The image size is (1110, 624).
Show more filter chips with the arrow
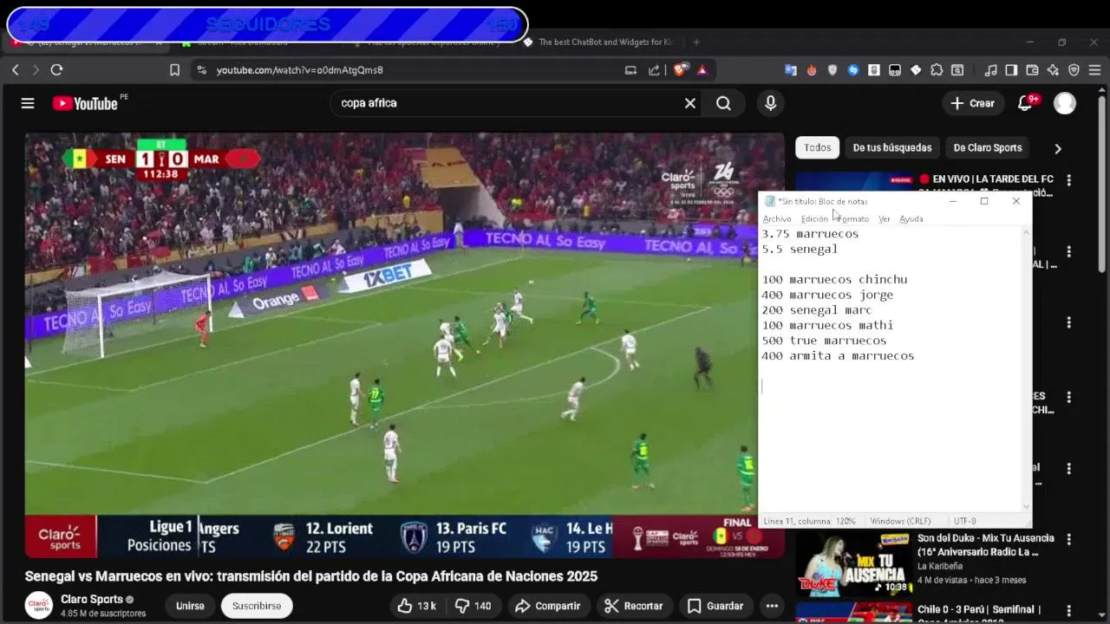pos(1057,148)
